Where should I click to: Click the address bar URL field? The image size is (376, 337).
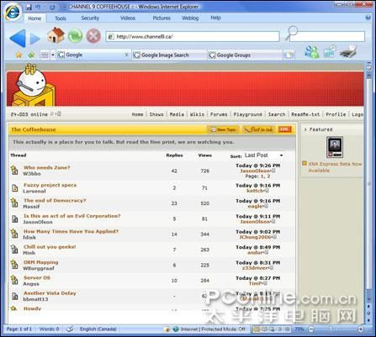coord(193,36)
